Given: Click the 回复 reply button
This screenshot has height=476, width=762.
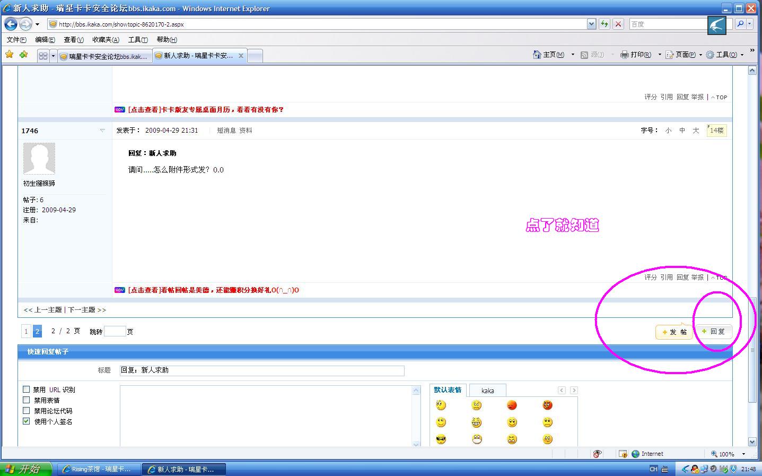Looking at the screenshot, I should coord(713,331).
